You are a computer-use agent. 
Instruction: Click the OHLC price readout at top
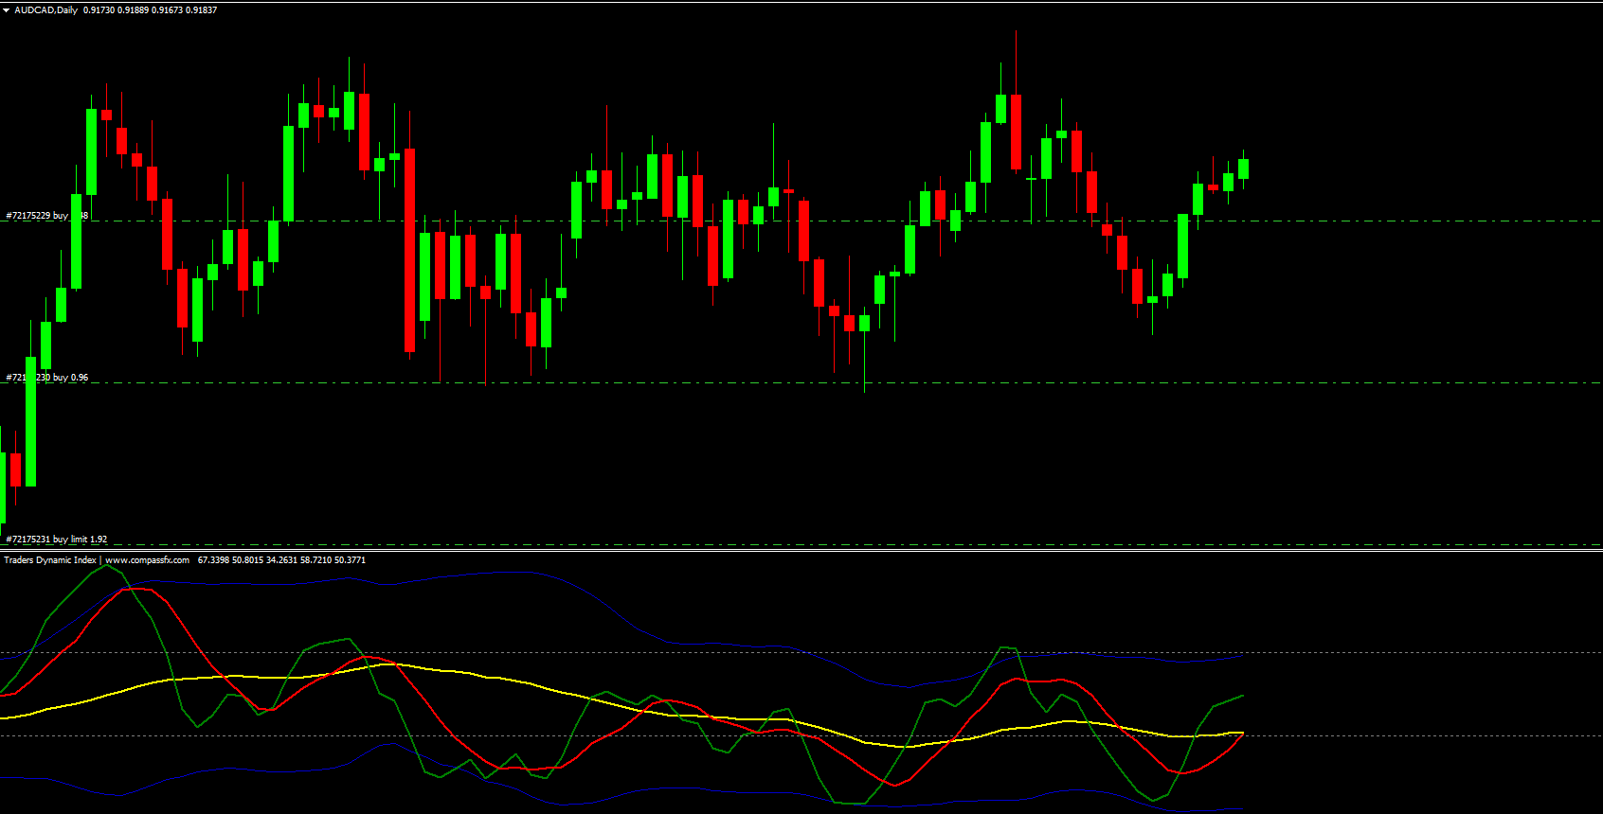tap(150, 10)
